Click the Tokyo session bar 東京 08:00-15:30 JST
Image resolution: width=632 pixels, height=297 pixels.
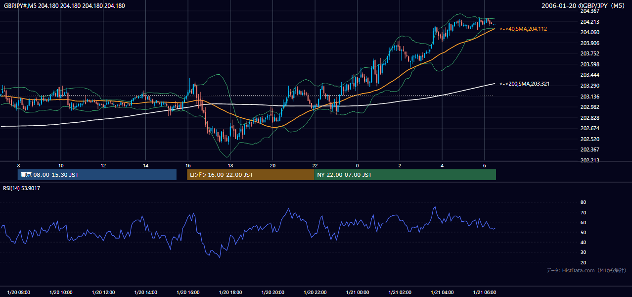97,175
